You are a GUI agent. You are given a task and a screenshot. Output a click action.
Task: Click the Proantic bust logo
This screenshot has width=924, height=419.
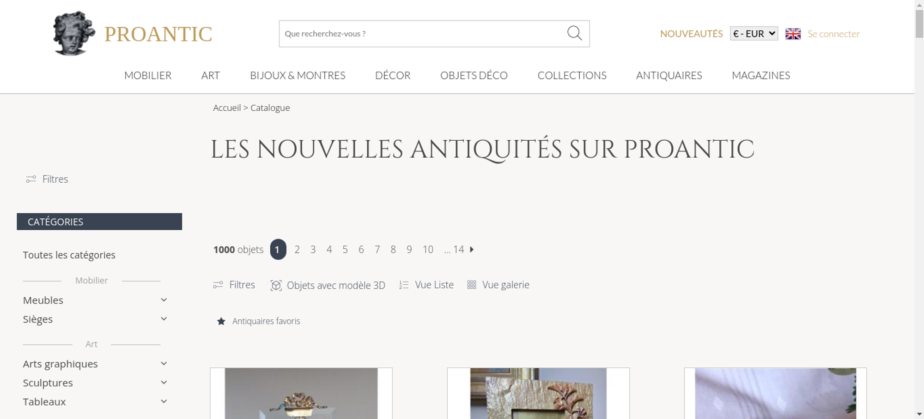(x=74, y=33)
